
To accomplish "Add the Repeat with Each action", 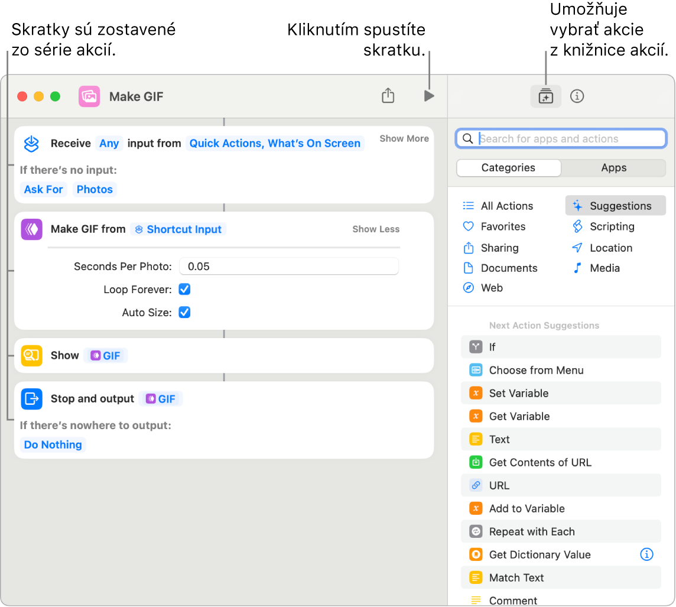I will [531, 531].
